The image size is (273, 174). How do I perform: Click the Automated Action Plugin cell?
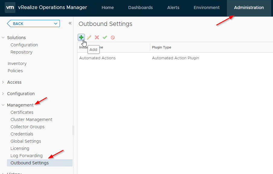click(175, 58)
